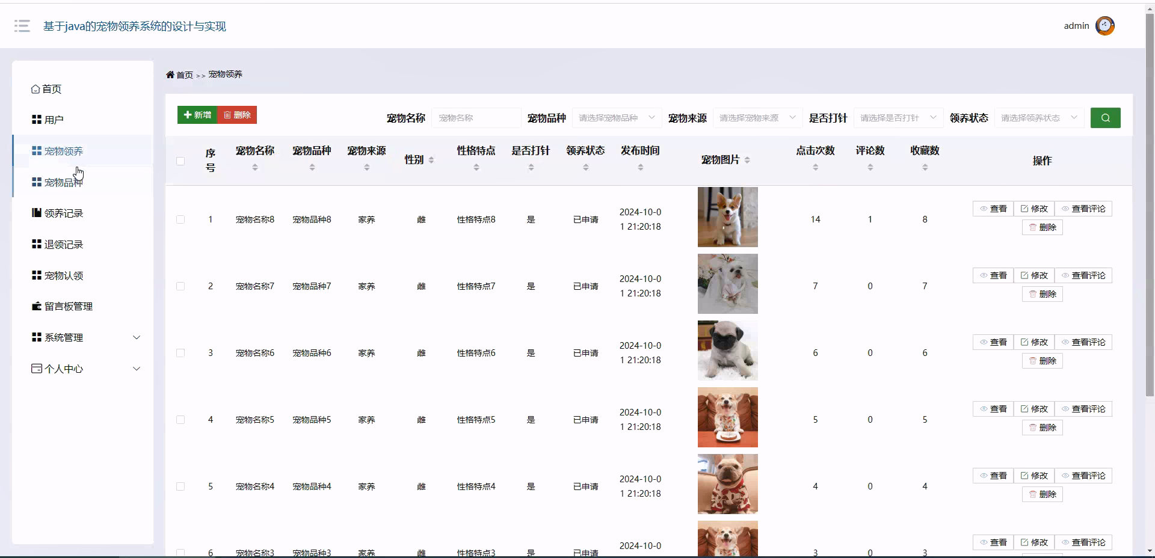Sort by 点击次数 column arrows

click(x=816, y=168)
